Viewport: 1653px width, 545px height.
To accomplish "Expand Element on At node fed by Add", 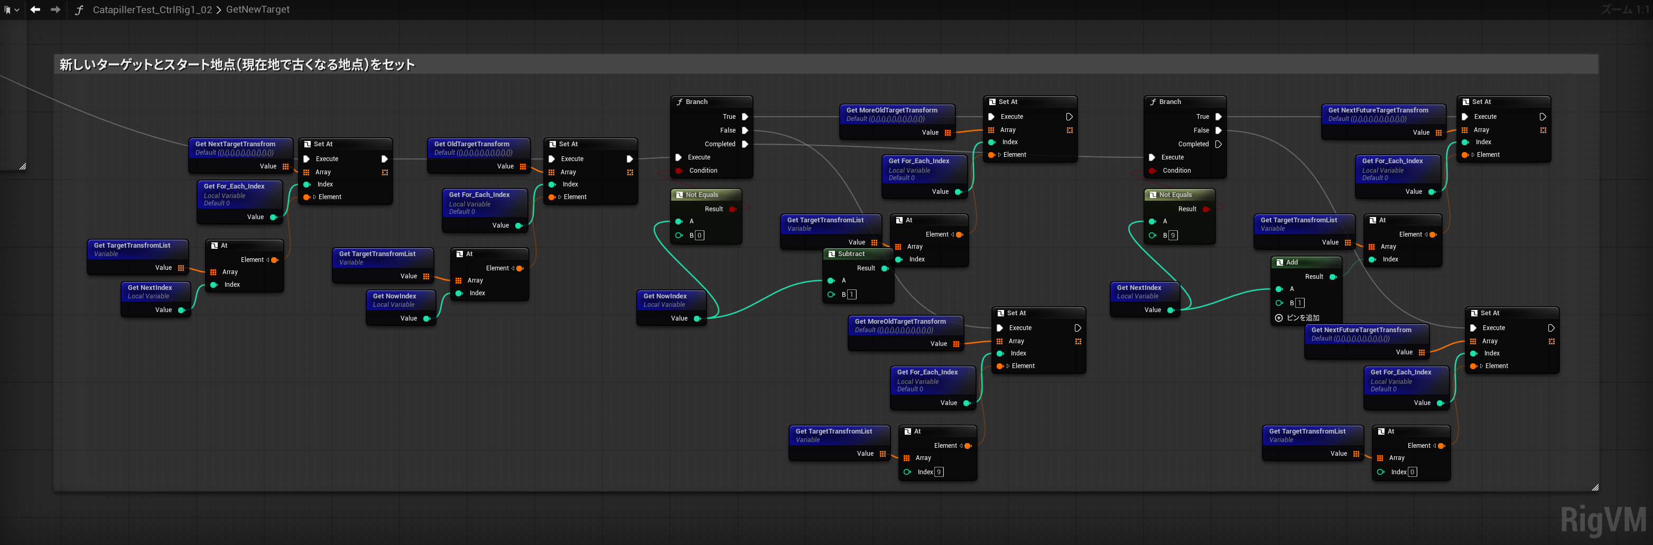I will 1426,234.
